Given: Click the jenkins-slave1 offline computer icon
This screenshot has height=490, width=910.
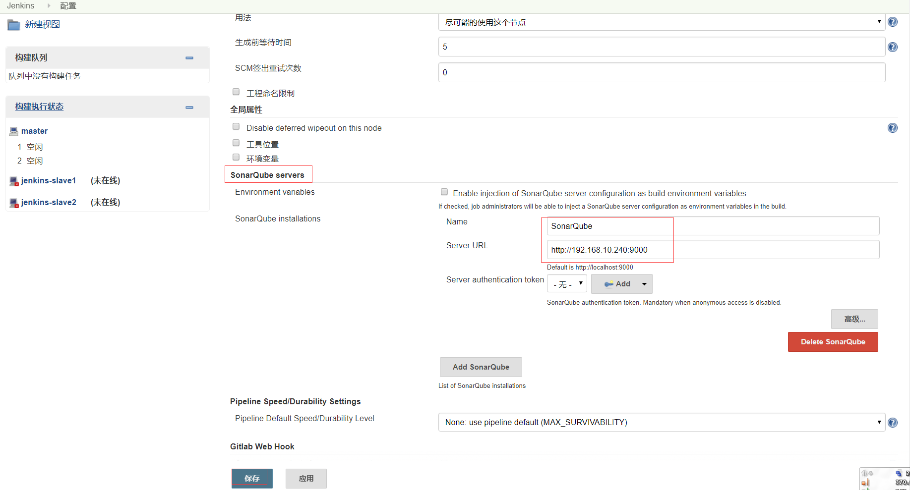Looking at the screenshot, I should tap(14, 181).
